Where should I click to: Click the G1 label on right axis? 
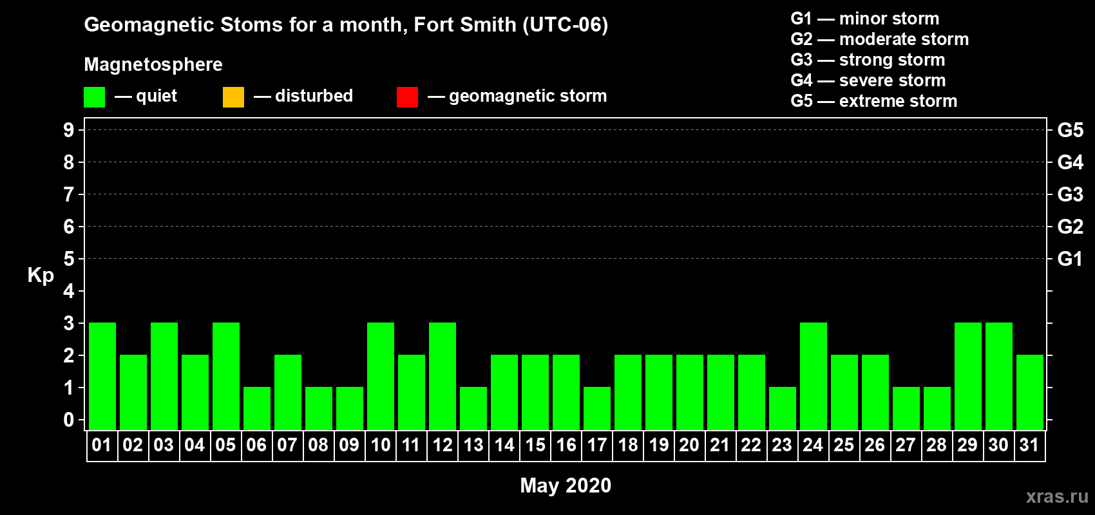(x=1071, y=259)
